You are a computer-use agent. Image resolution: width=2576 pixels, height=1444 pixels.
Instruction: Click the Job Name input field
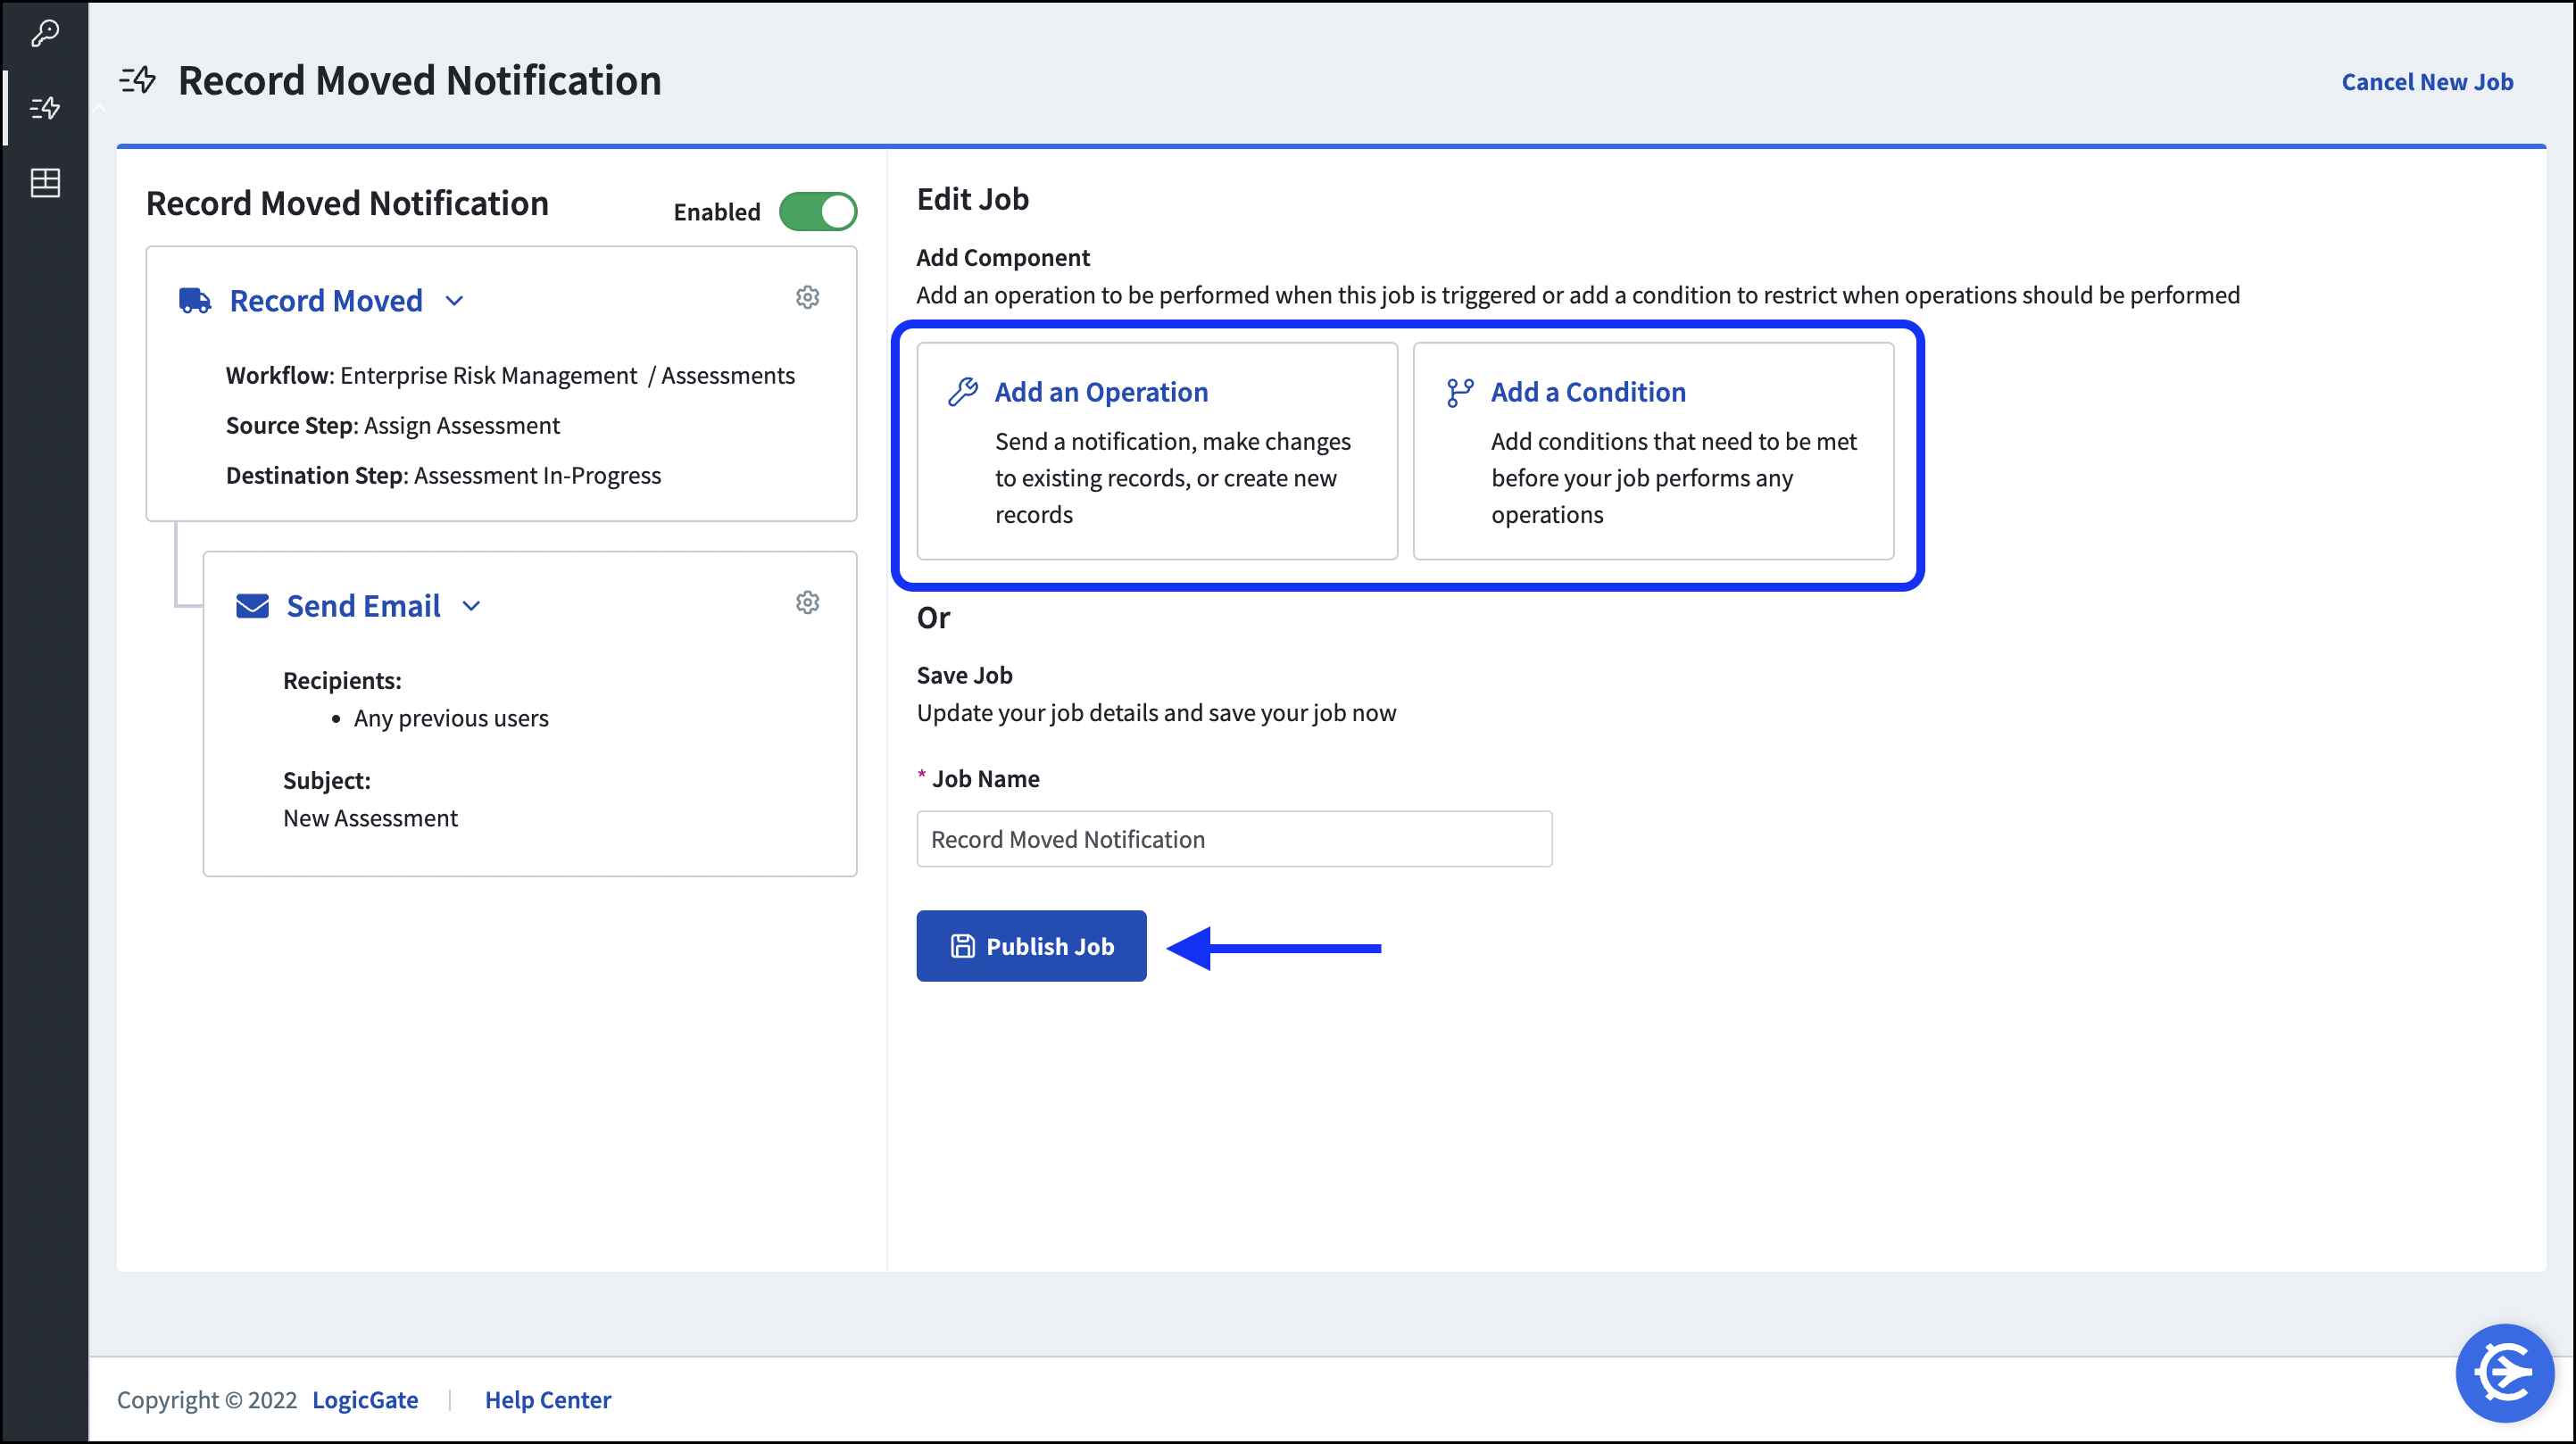1234,839
